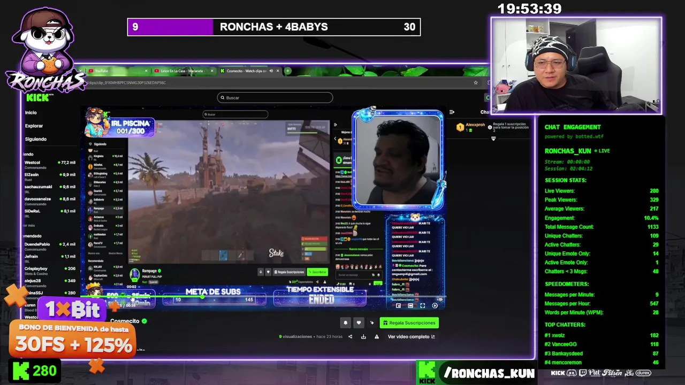685x385 pixels.
Task: Report the clip using the warning triangle
Action: (377, 336)
